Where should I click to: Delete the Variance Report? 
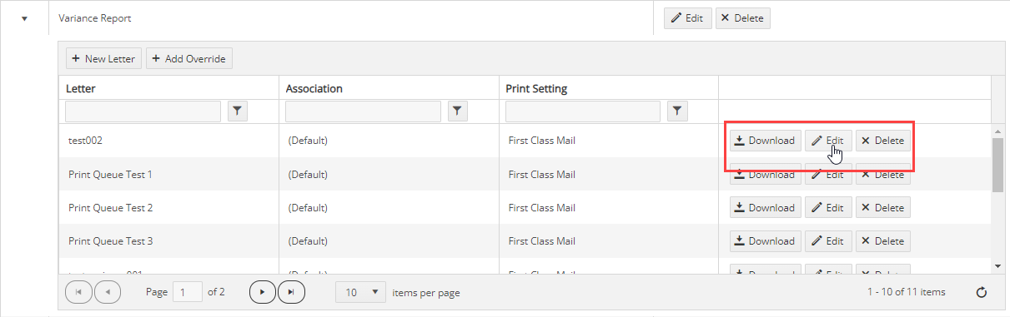click(743, 18)
